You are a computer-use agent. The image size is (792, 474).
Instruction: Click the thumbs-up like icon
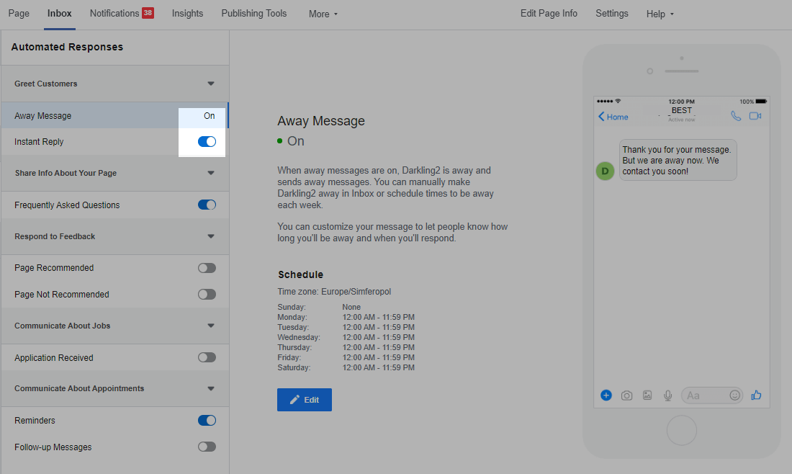pyautogui.click(x=756, y=395)
